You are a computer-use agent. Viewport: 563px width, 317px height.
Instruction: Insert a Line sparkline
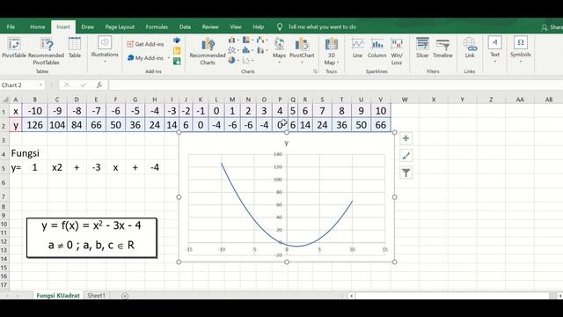click(x=357, y=48)
